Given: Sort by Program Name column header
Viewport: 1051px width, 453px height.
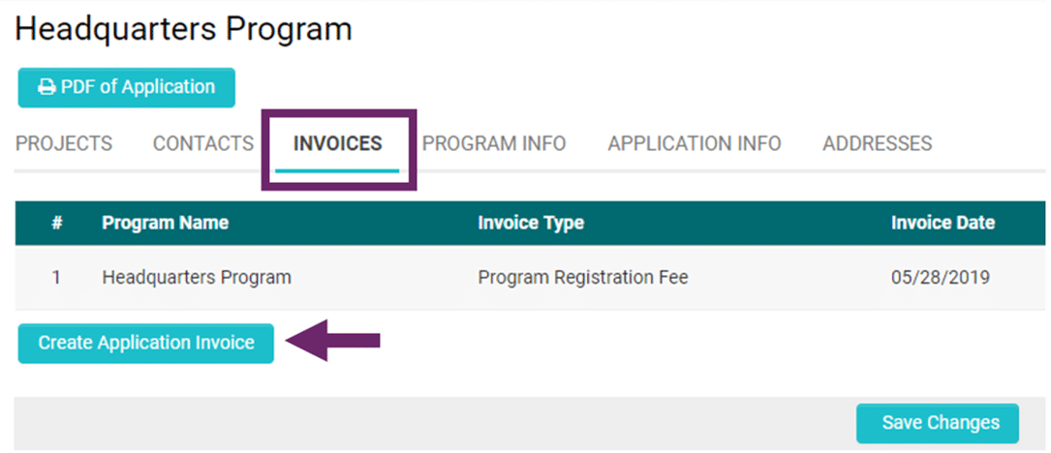Looking at the screenshot, I should click(166, 223).
